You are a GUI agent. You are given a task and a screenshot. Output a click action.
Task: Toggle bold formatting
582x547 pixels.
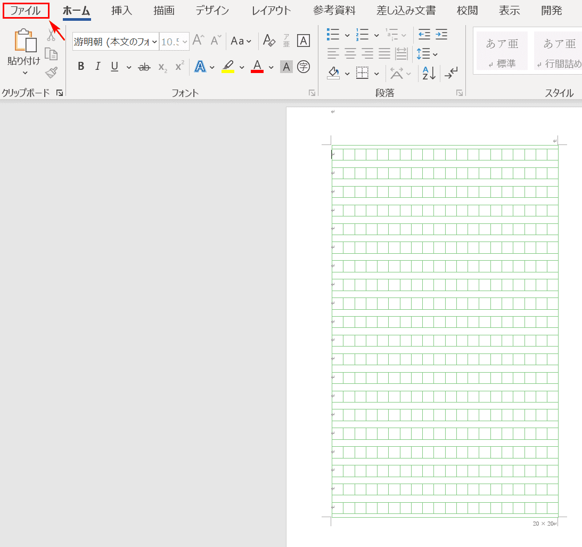click(x=81, y=67)
